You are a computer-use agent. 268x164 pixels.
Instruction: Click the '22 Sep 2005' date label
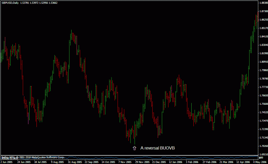point(92,162)
